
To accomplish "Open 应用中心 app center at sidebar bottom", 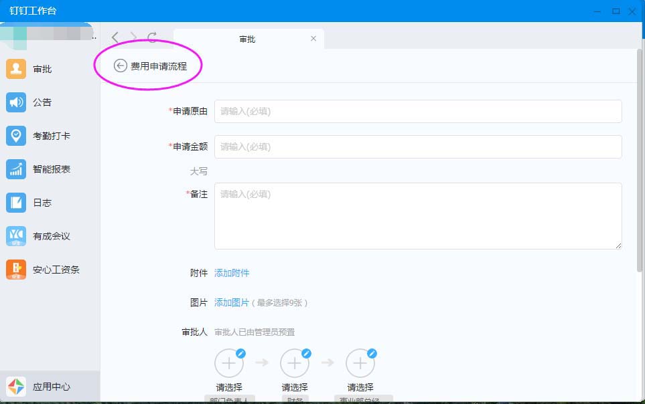I will point(16,387).
